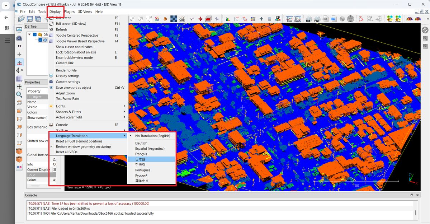Select the scissors Segment tool
Viewport: 430px width, 224px height.
coord(192,19)
